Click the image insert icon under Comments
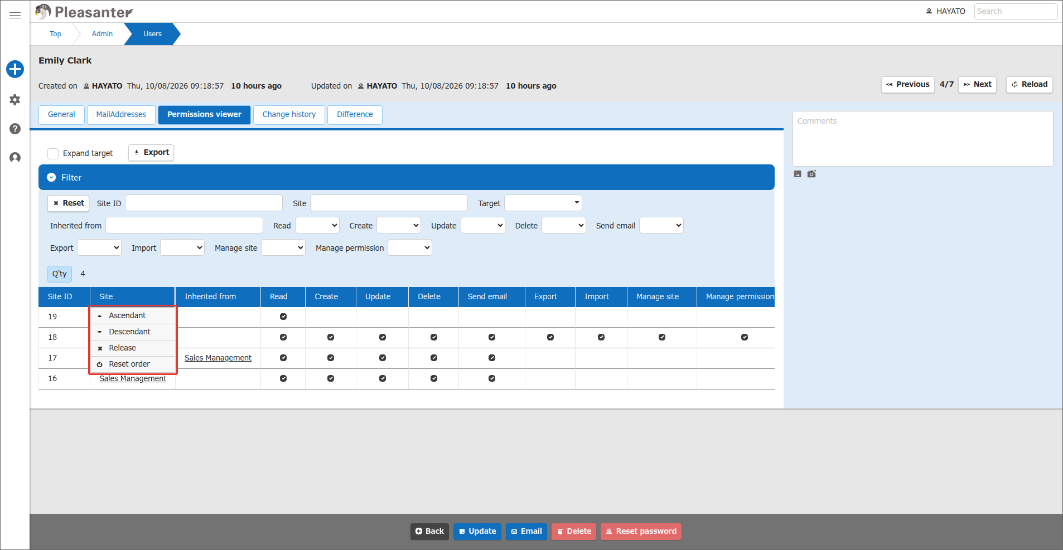1063x550 pixels. [x=798, y=174]
